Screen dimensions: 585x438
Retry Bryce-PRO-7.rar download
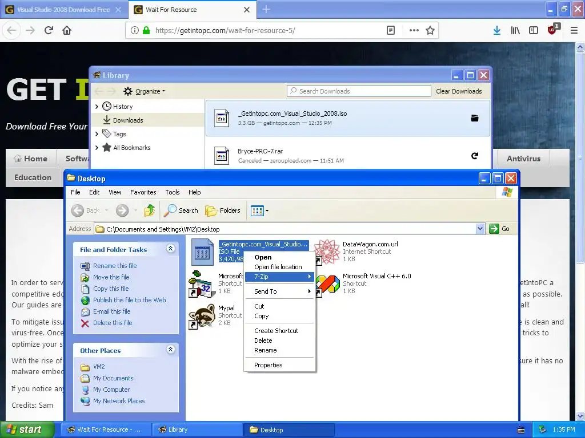(475, 156)
